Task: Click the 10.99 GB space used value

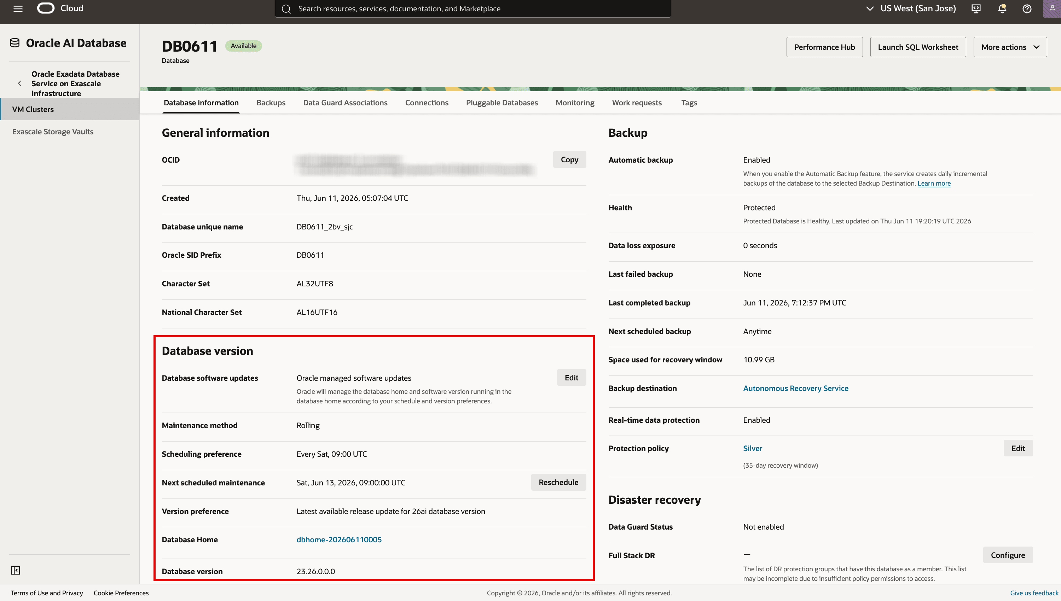Action: pyautogui.click(x=759, y=360)
